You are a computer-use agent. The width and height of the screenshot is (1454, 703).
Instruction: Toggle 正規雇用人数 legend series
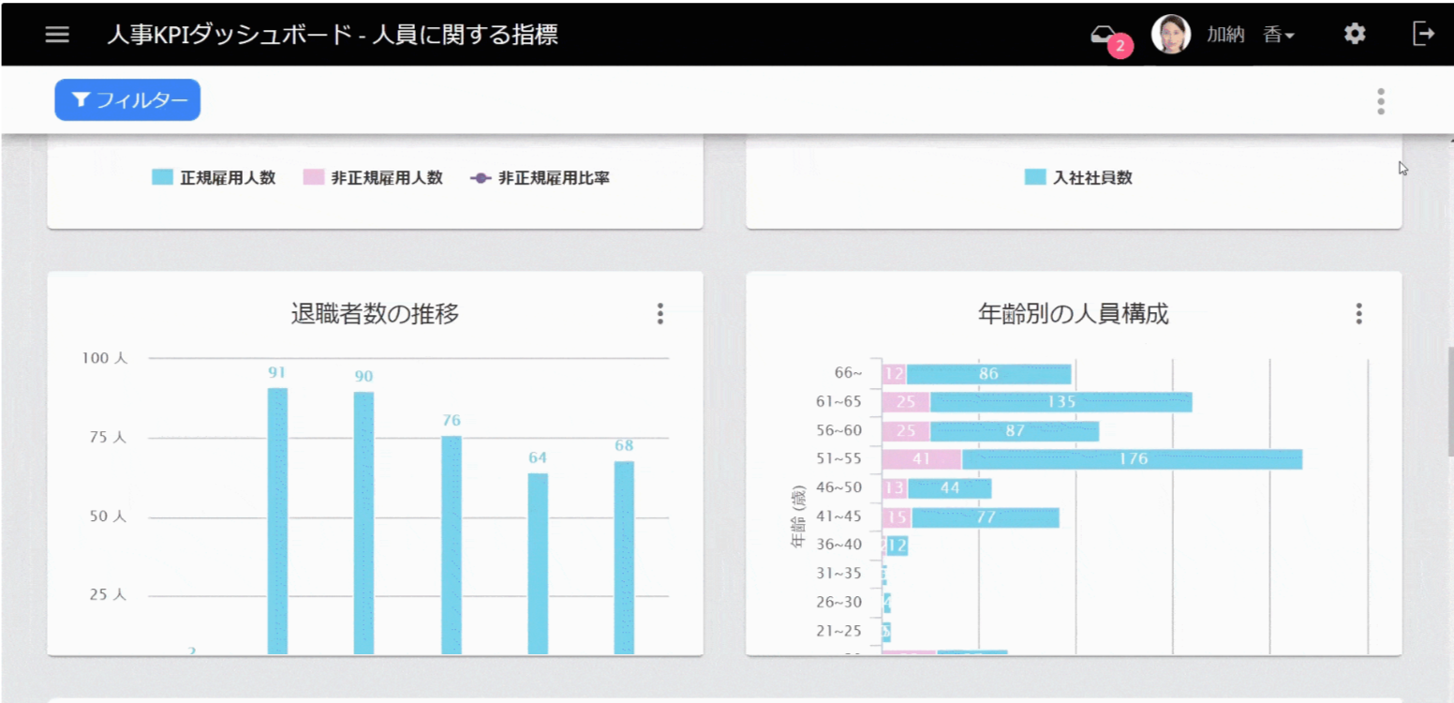(x=215, y=178)
